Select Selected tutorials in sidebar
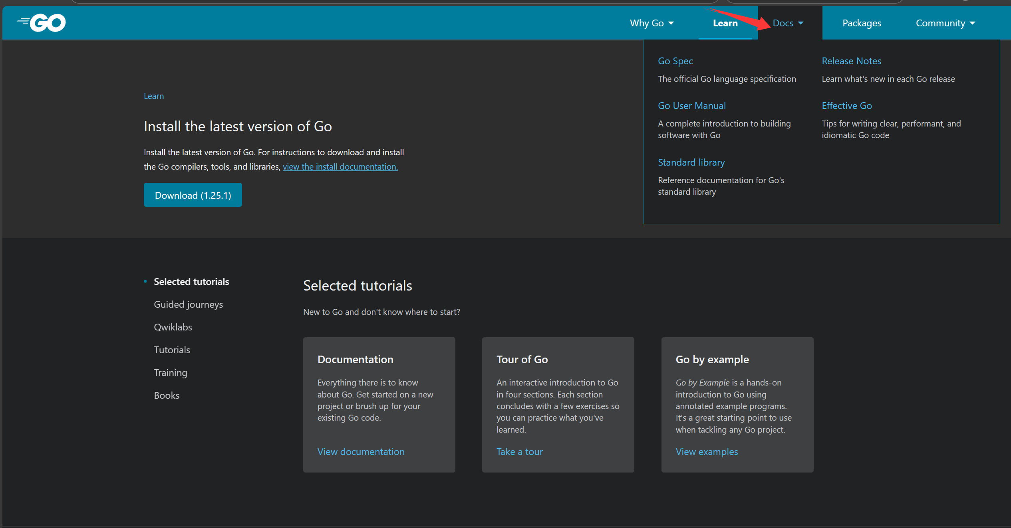Image resolution: width=1011 pixels, height=528 pixels. (191, 282)
